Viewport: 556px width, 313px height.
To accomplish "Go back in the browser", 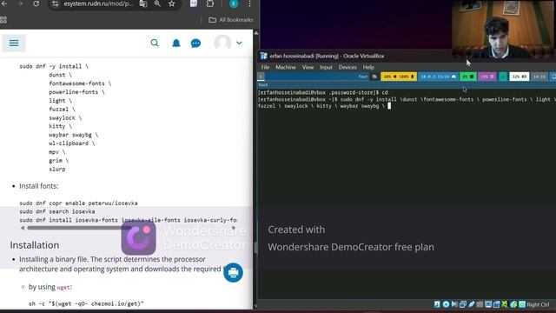I will tap(4, 3).
